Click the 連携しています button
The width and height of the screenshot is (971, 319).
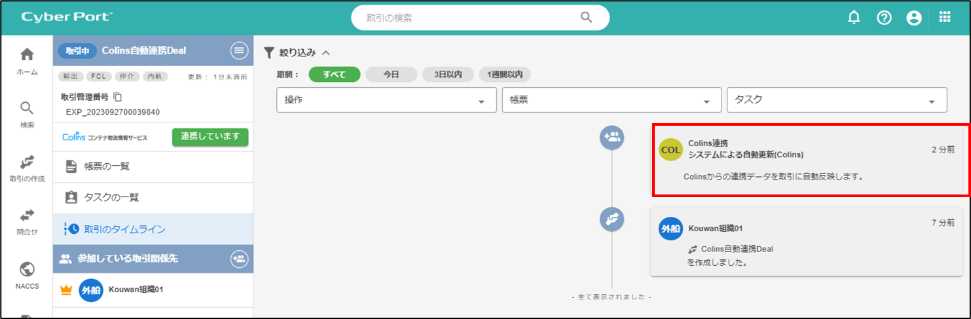[210, 137]
